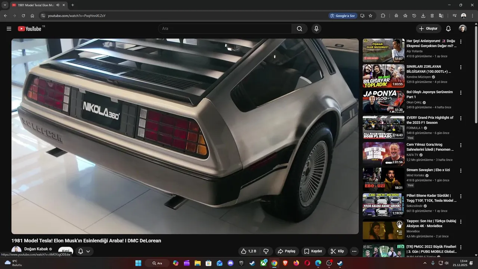Screen dimensions: 478x269
Task: Click inside the YouTube search field
Action: 225,29
